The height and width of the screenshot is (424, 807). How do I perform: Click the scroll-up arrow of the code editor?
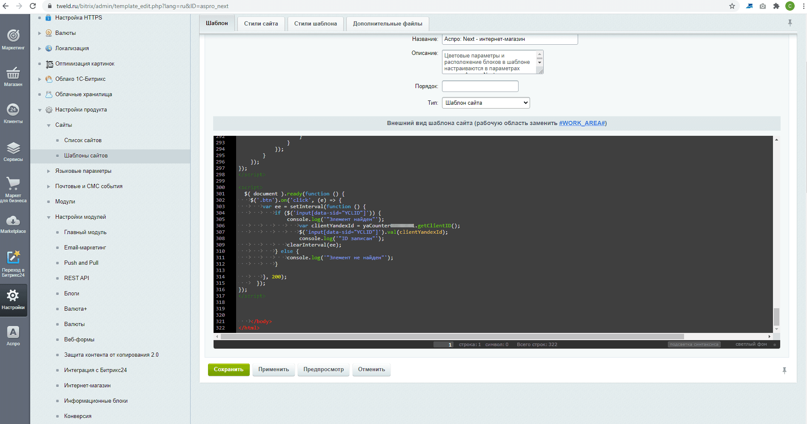point(776,140)
